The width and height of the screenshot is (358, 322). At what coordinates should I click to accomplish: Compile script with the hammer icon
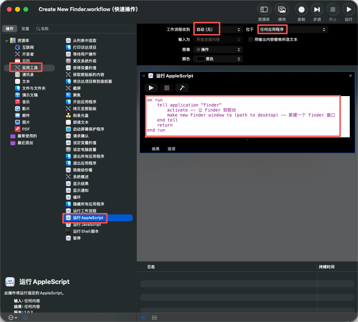(x=182, y=88)
